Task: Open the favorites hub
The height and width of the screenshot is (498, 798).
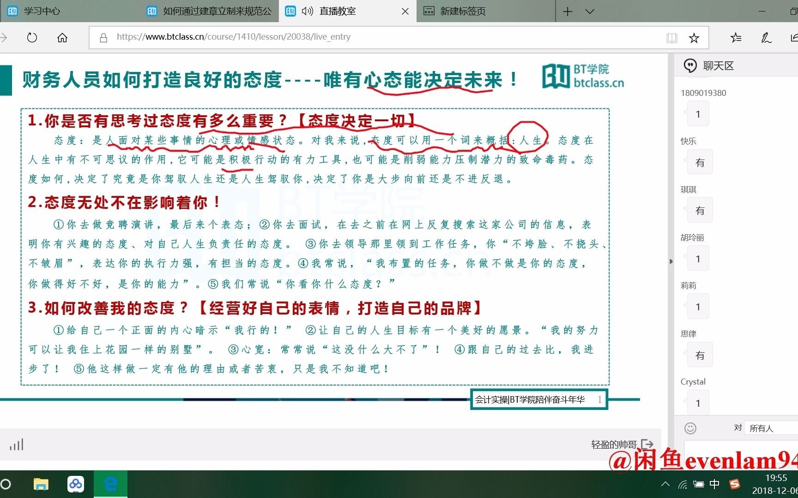Action: [x=736, y=38]
